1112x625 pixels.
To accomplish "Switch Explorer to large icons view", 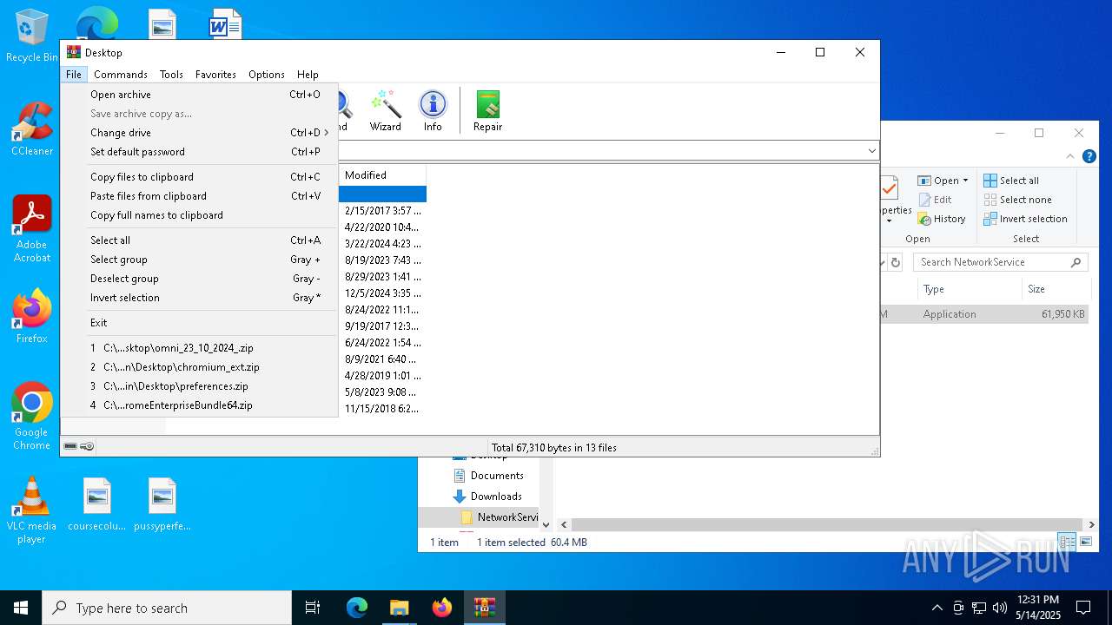I will click(1086, 543).
